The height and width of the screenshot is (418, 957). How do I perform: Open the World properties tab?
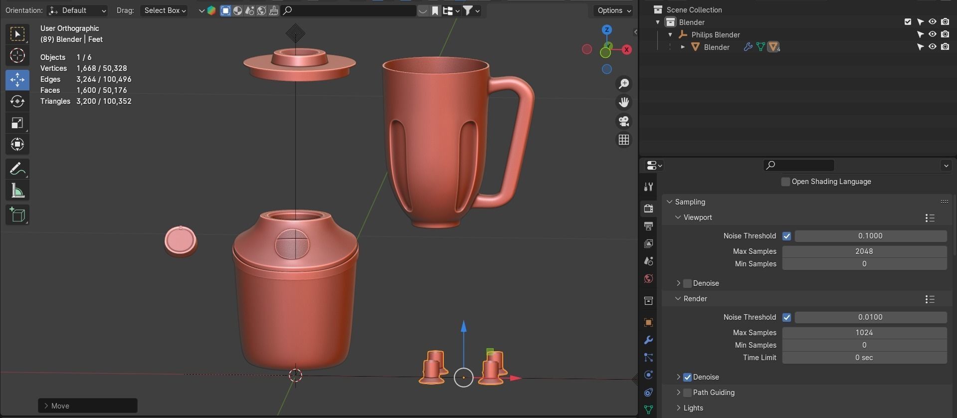[648, 279]
